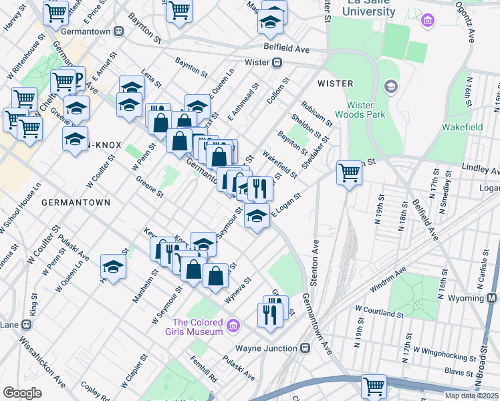Image resolution: width=500 pixels, height=401 pixels.
Task: Open the Wister Woods Park marker
Action: (x=390, y=86)
